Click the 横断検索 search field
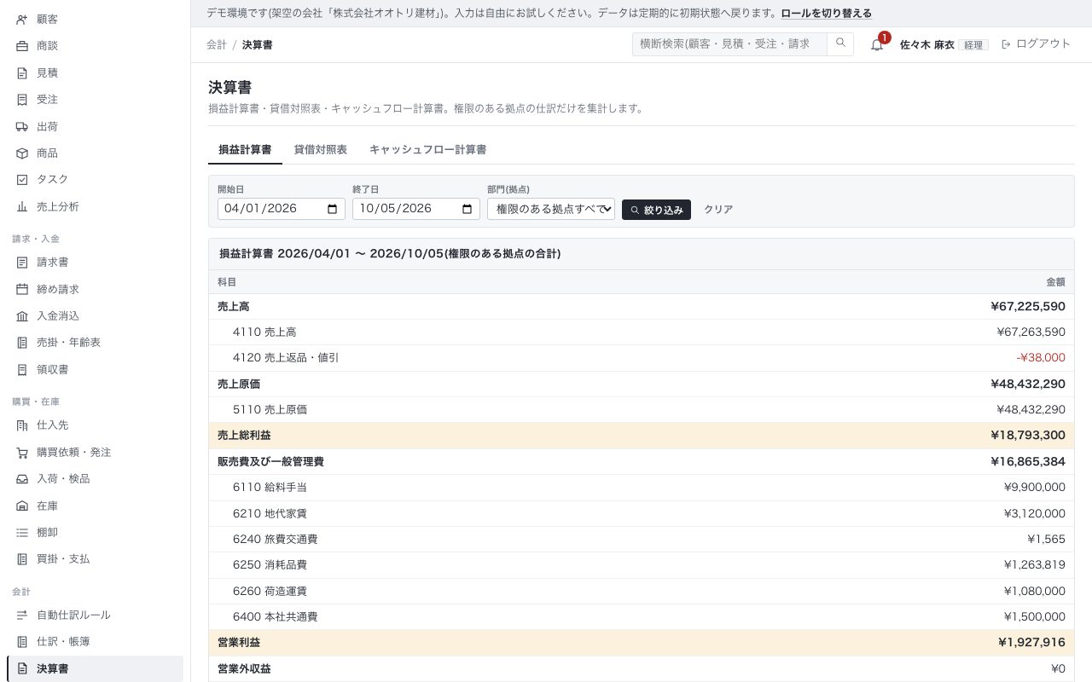 (729, 44)
